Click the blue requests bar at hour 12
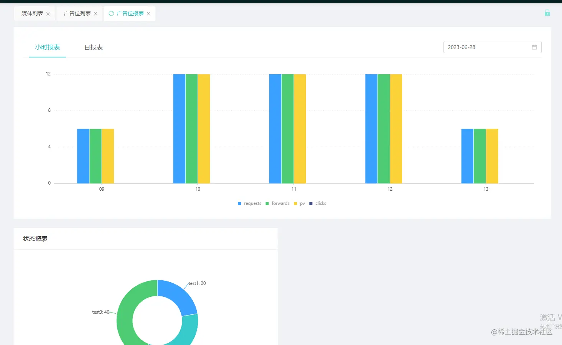The height and width of the screenshot is (345, 562). (x=371, y=129)
